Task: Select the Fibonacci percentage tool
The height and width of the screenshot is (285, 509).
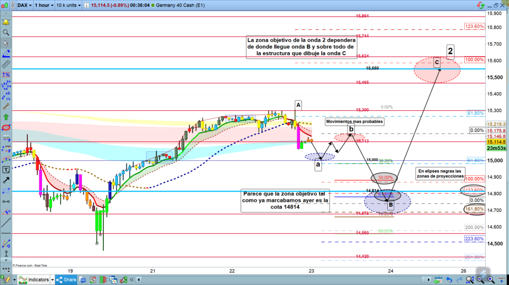Action: click(x=6, y=74)
